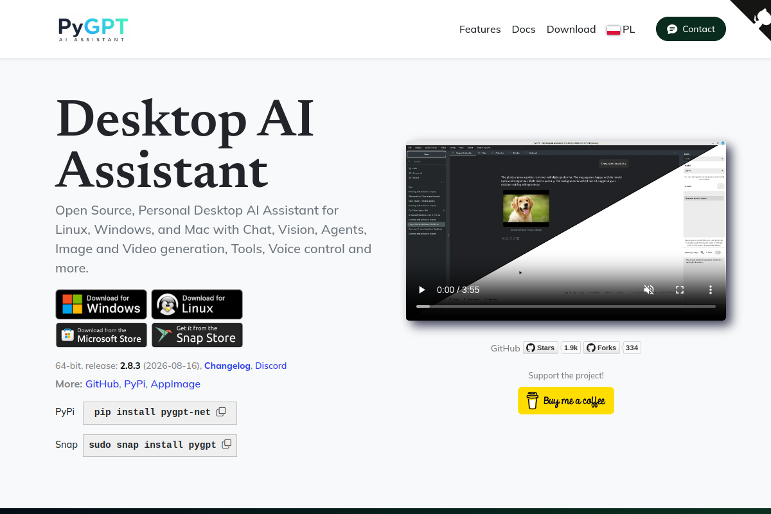The height and width of the screenshot is (514, 771).
Task: Click the 1.9k stars count
Action: 571,348
